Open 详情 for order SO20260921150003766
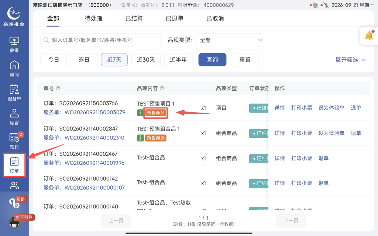The width and height of the screenshot is (378, 236). 280,108
